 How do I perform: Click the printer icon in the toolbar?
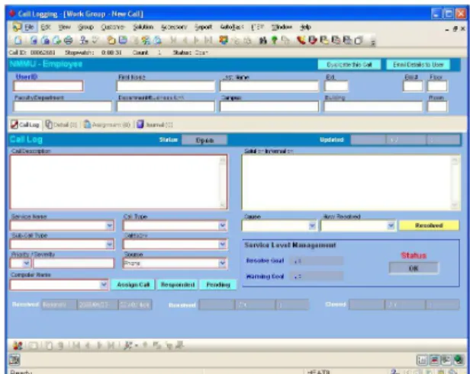click(69, 40)
